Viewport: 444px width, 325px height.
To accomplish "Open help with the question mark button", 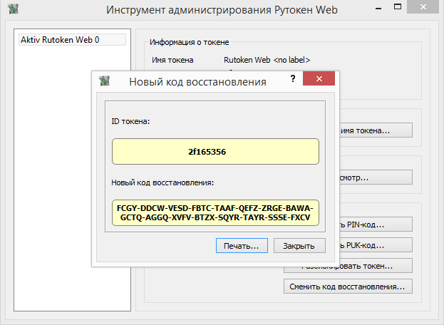I will [x=293, y=78].
